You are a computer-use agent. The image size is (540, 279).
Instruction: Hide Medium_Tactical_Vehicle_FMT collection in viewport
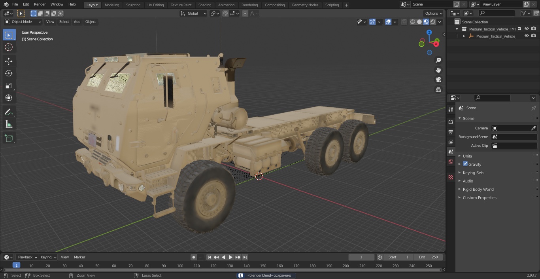click(527, 29)
